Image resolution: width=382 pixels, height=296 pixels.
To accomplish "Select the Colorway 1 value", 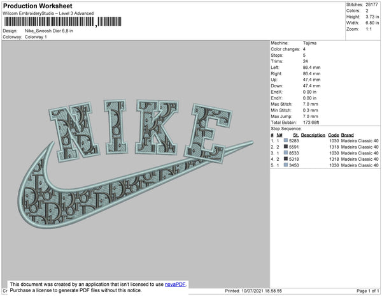I will coord(36,37).
